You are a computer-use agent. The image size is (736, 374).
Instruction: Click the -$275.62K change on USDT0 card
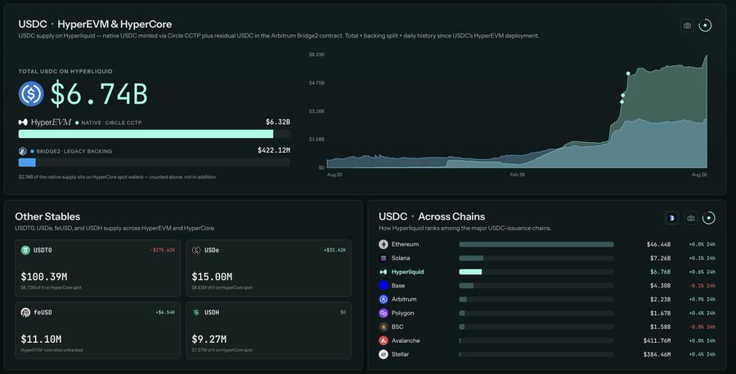[163, 250]
